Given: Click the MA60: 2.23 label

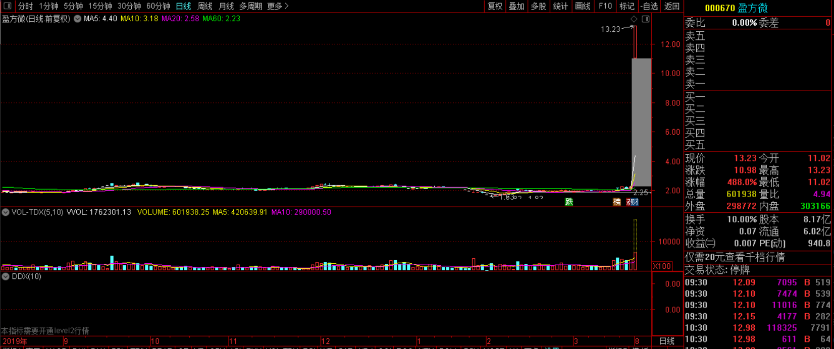Looking at the screenshot, I should tap(221, 19).
